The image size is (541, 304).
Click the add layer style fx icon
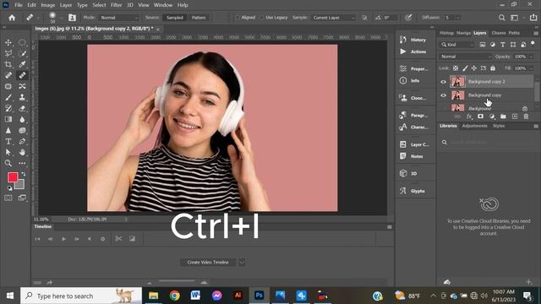point(469,117)
